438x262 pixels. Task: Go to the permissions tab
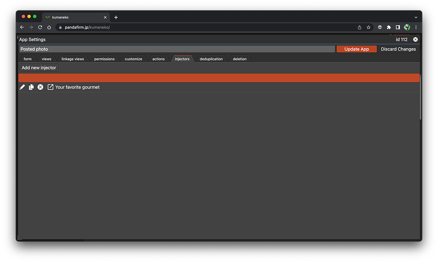tap(104, 59)
